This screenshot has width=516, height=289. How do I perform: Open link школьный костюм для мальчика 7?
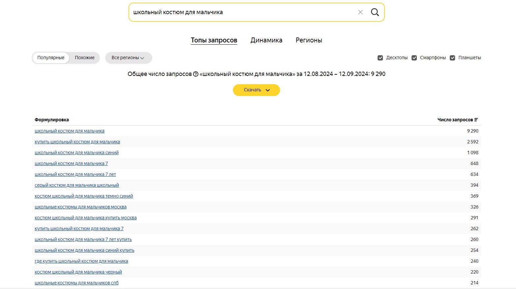tap(71, 163)
